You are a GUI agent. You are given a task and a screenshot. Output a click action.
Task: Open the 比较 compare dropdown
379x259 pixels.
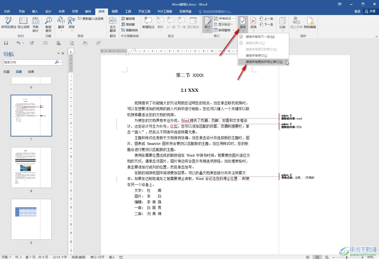[282, 31]
